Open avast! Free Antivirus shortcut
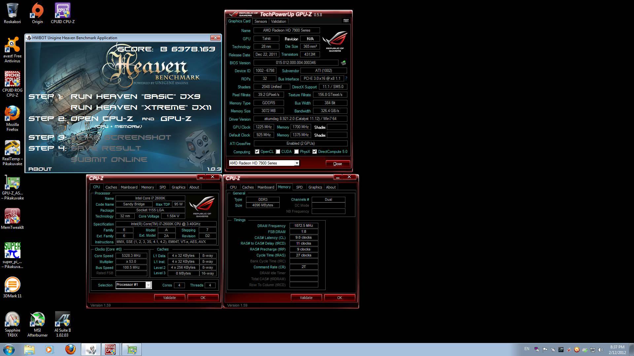Screen dimensions: 634x356 pyautogui.click(x=12, y=50)
